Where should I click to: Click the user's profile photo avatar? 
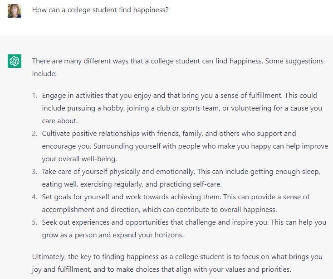tap(15, 11)
